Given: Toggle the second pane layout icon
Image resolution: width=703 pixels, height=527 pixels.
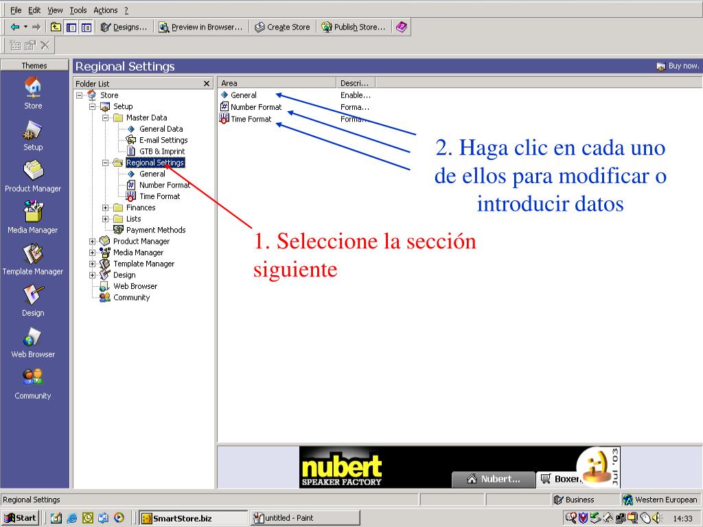Looking at the screenshot, I should click(x=87, y=27).
